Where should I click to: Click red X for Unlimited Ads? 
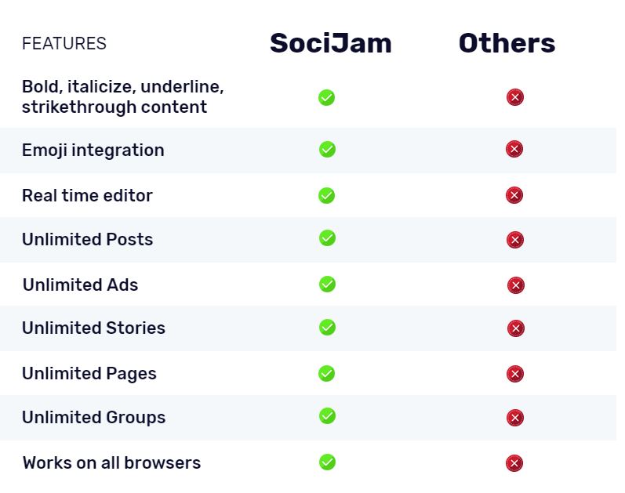click(x=515, y=285)
